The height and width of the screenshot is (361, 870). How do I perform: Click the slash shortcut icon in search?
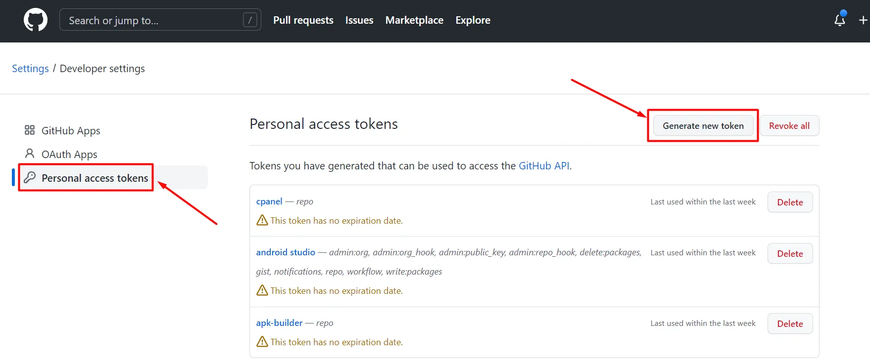pyautogui.click(x=250, y=20)
